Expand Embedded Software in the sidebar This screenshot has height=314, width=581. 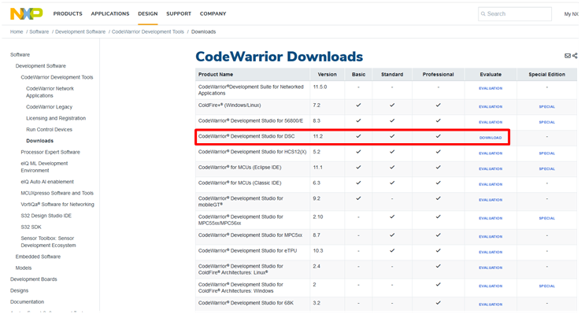pos(38,257)
